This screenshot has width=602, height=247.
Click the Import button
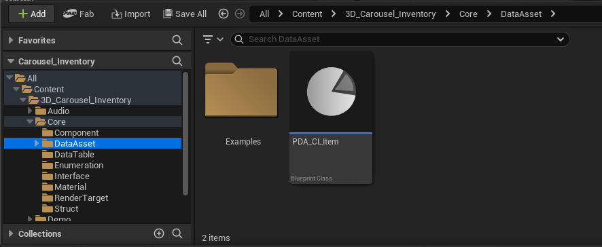point(130,14)
